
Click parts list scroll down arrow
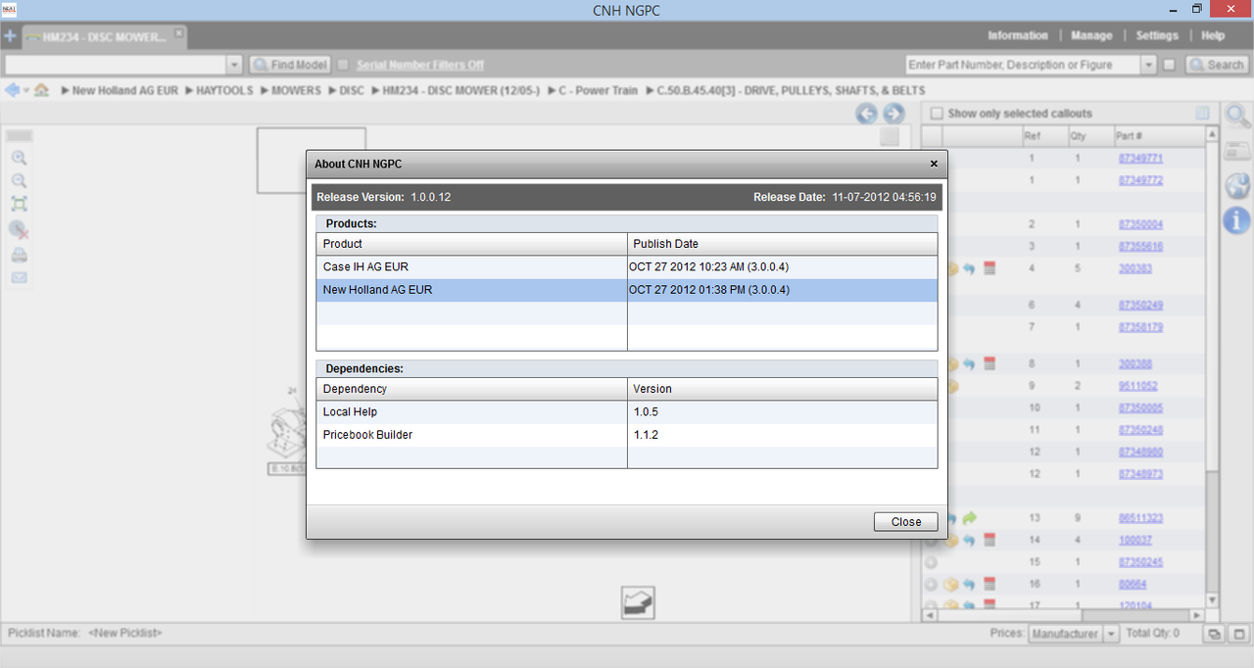click(1212, 599)
